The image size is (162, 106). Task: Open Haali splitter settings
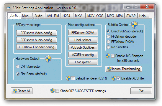(x=83, y=40)
